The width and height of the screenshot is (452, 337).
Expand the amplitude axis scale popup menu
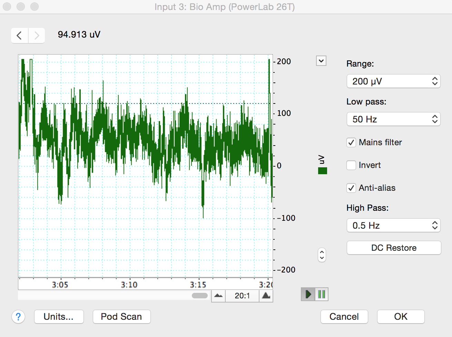click(x=321, y=61)
